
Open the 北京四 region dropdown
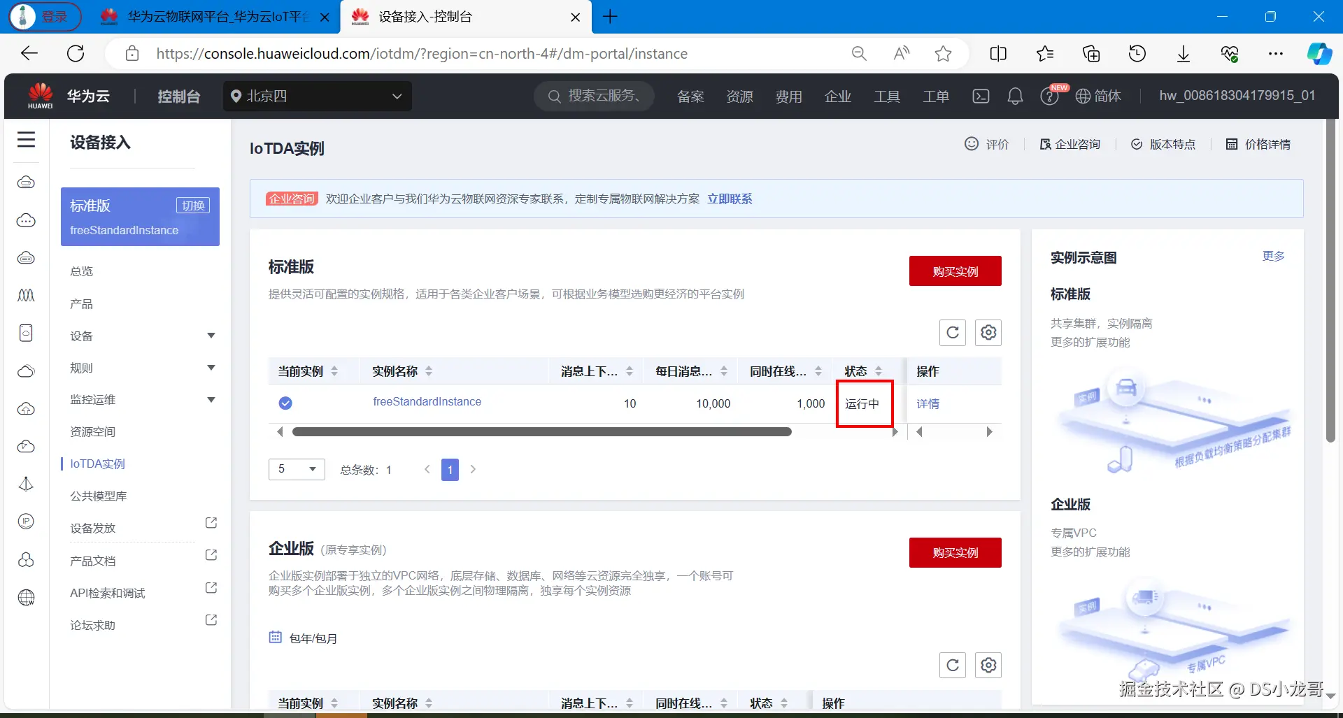(318, 96)
